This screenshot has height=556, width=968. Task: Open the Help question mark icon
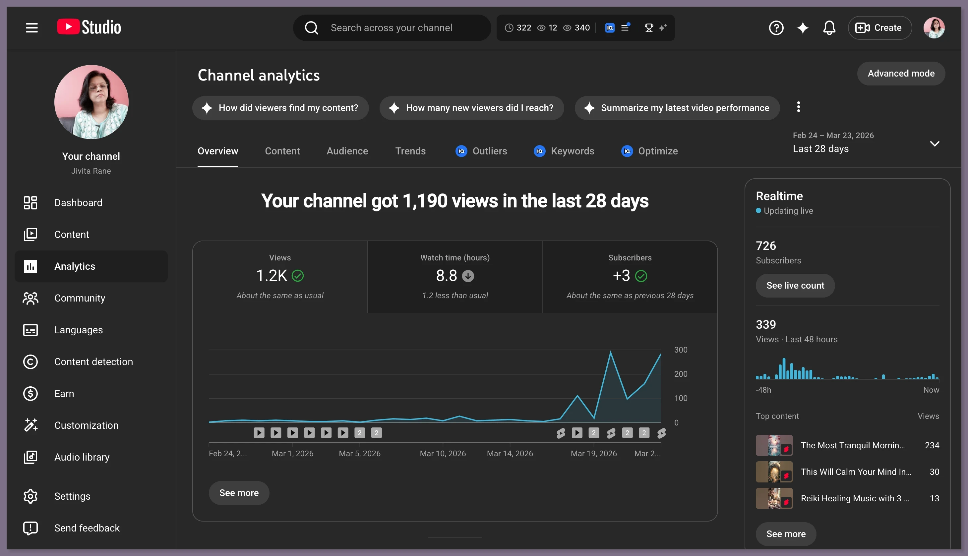tap(776, 28)
